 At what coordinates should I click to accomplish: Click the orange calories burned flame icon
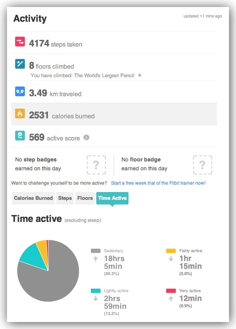coord(20,114)
